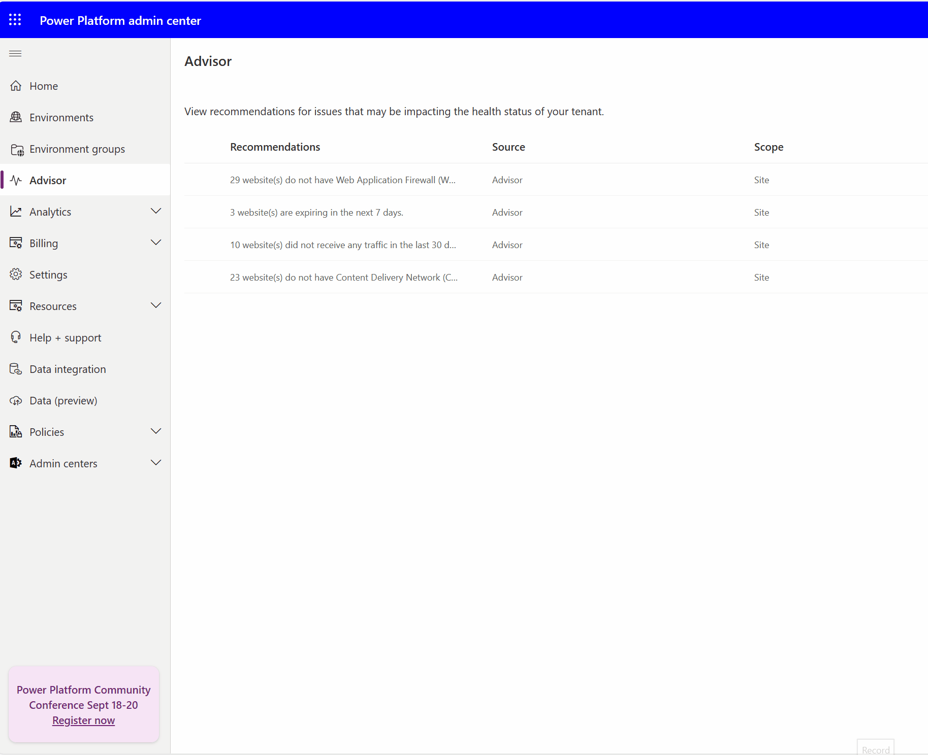Click the Data (preview) cloud icon

[x=16, y=400]
